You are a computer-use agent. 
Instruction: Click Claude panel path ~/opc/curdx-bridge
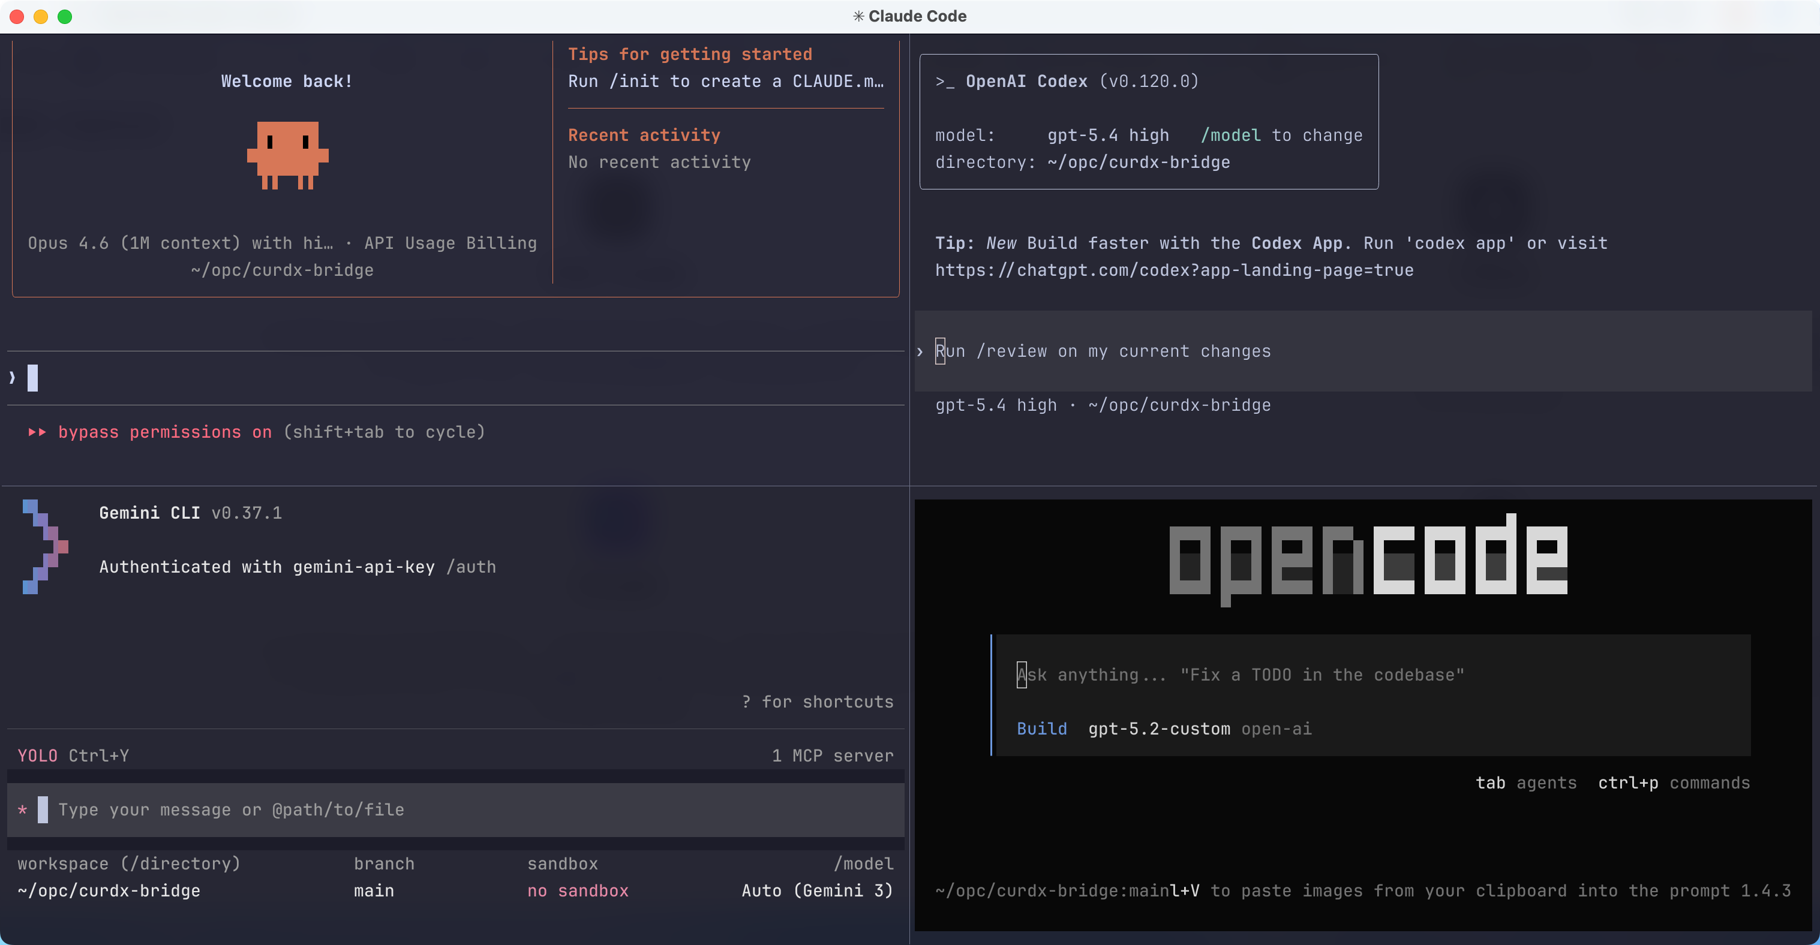(x=282, y=270)
